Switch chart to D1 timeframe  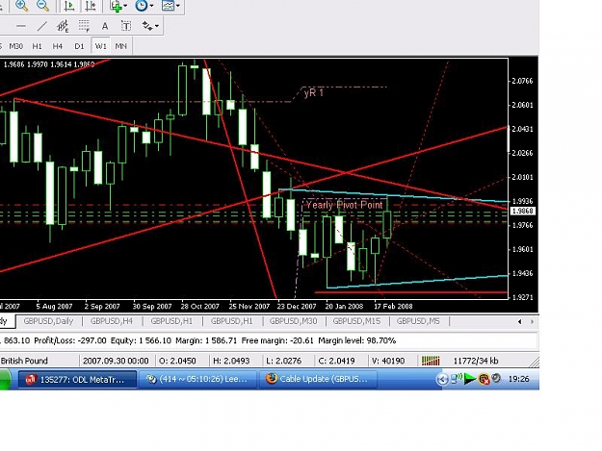click(79, 46)
